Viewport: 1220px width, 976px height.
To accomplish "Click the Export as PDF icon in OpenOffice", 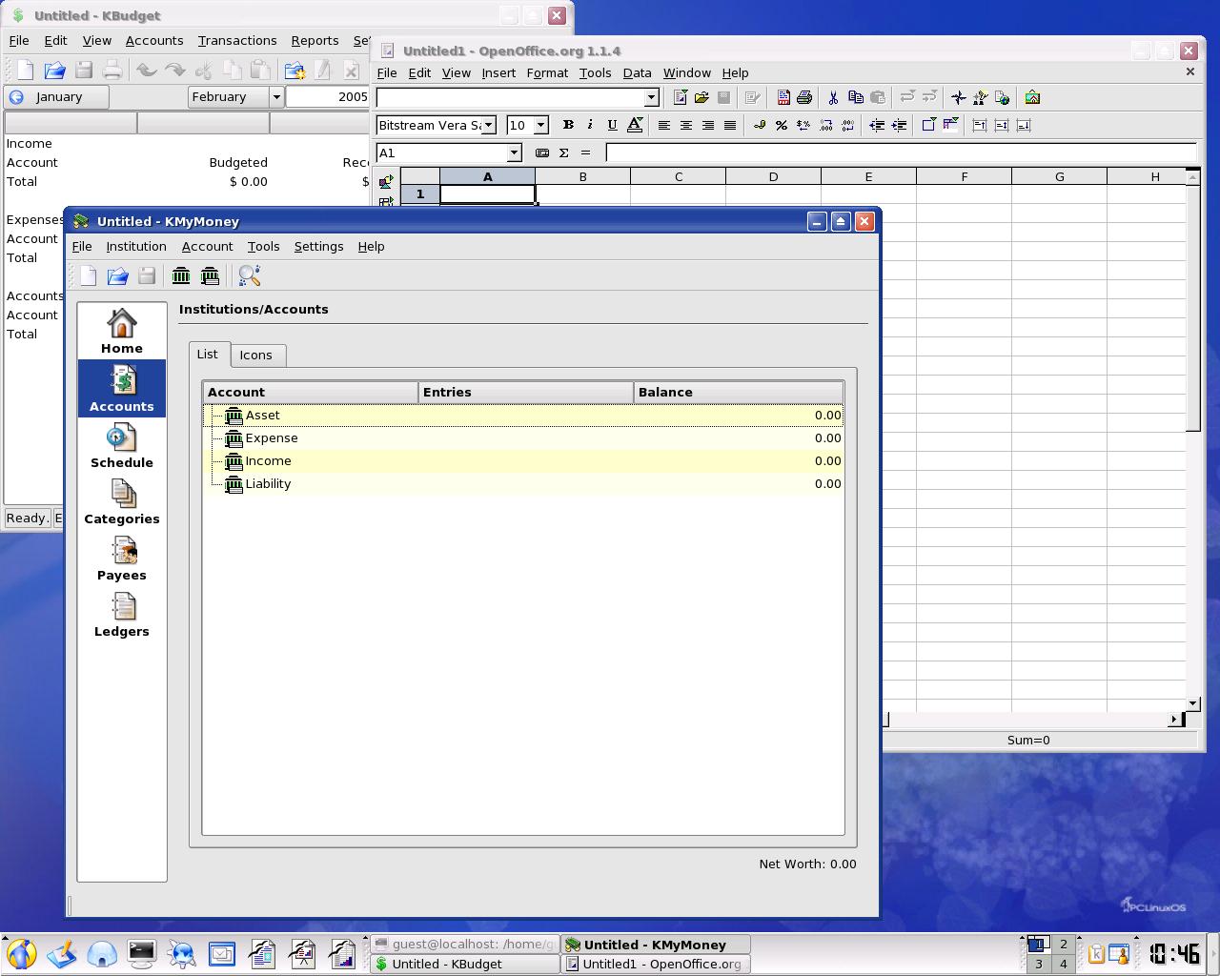I will pyautogui.click(x=783, y=97).
